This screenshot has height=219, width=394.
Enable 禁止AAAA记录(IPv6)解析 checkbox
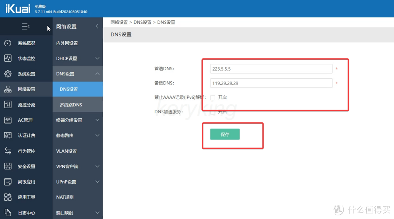(x=212, y=97)
